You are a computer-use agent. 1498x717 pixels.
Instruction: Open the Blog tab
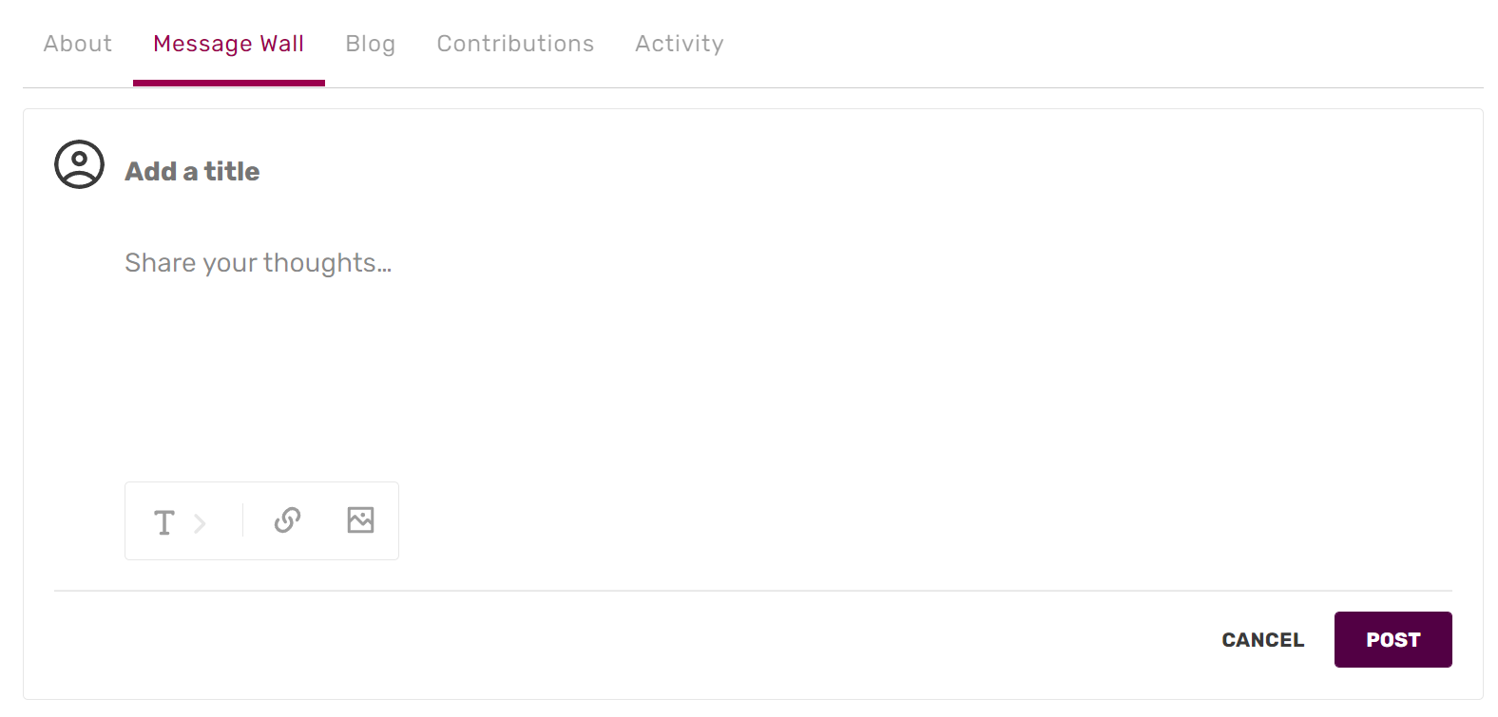pyautogui.click(x=370, y=44)
